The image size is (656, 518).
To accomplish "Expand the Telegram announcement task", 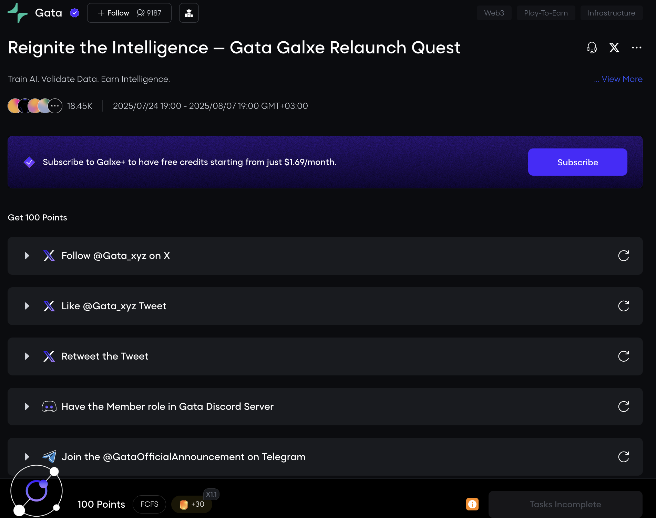I will [x=27, y=457].
